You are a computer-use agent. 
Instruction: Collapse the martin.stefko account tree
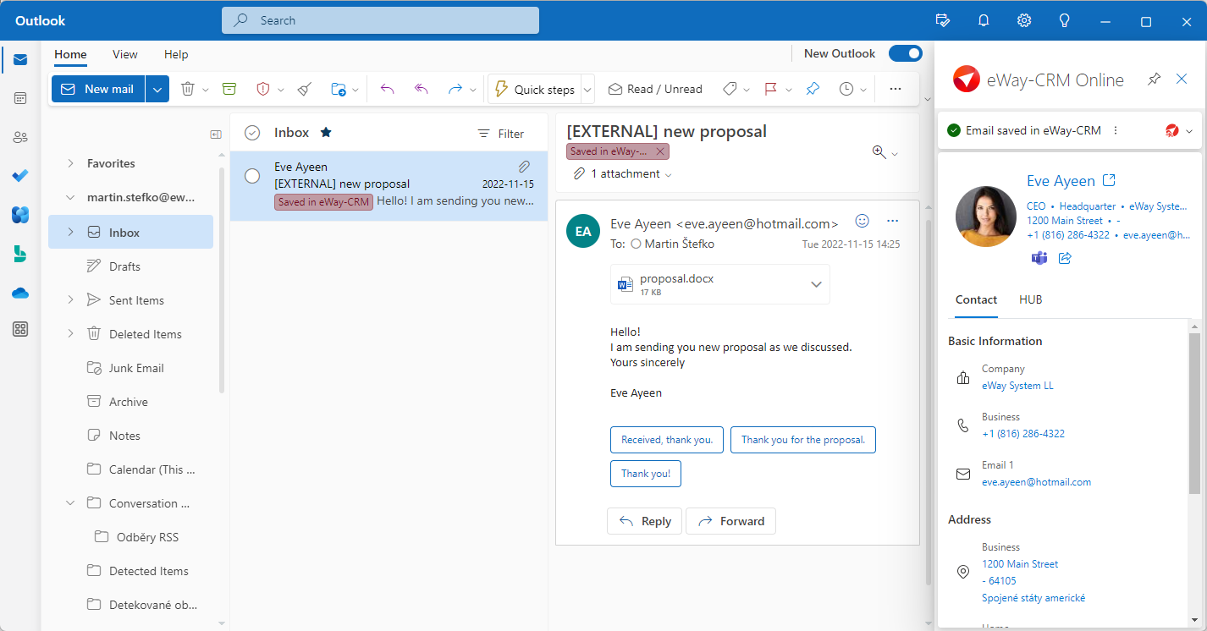(70, 197)
